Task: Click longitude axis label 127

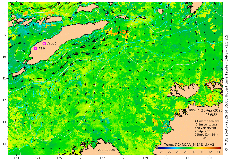Action: click(102, 158)
